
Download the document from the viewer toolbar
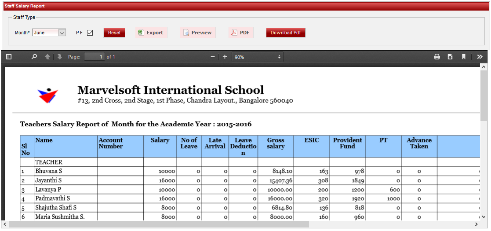[x=450, y=57]
